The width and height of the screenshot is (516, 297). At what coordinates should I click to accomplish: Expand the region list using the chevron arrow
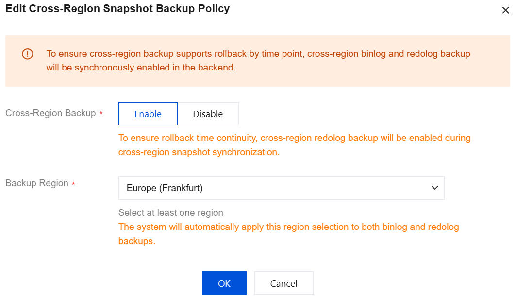click(x=434, y=188)
